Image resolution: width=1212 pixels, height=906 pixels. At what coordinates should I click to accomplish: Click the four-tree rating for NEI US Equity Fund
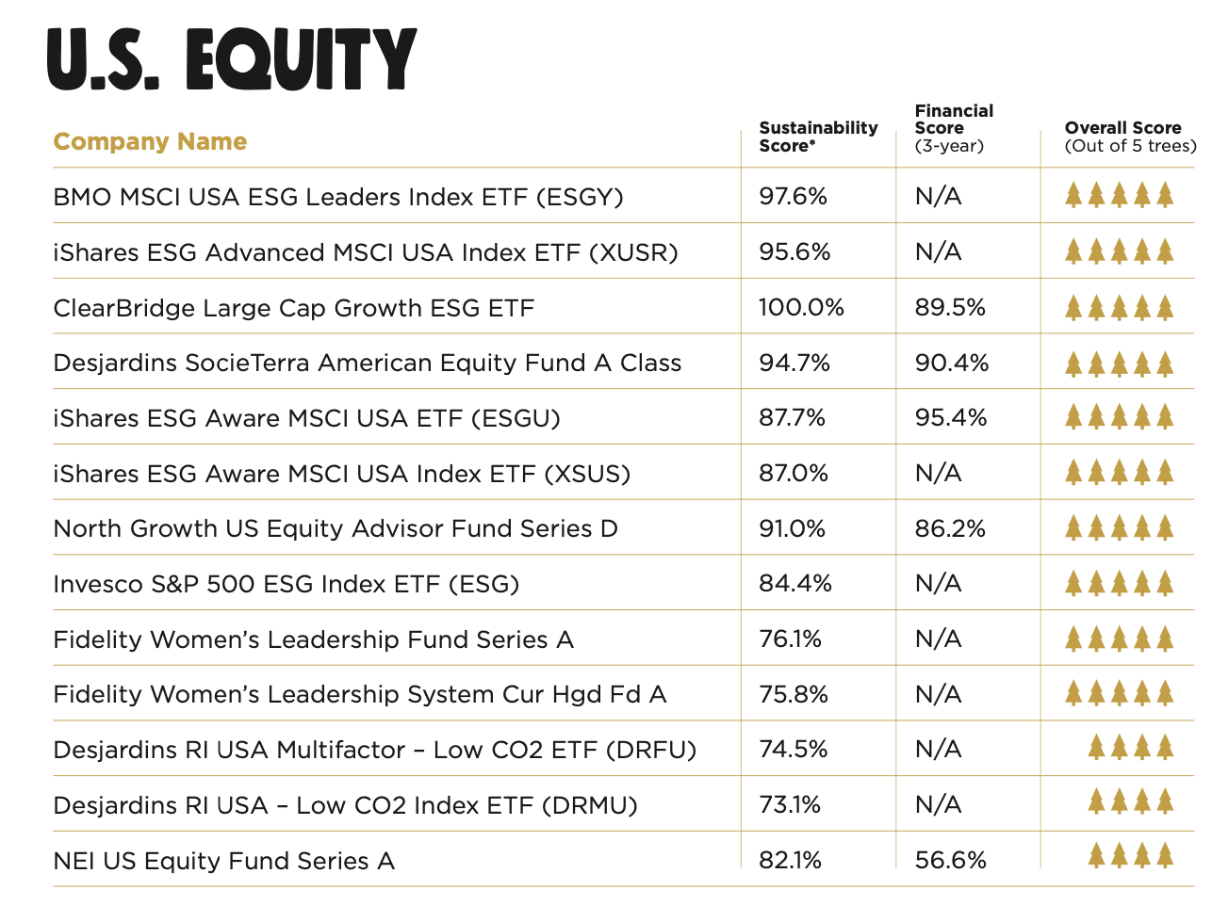pos(1130,856)
